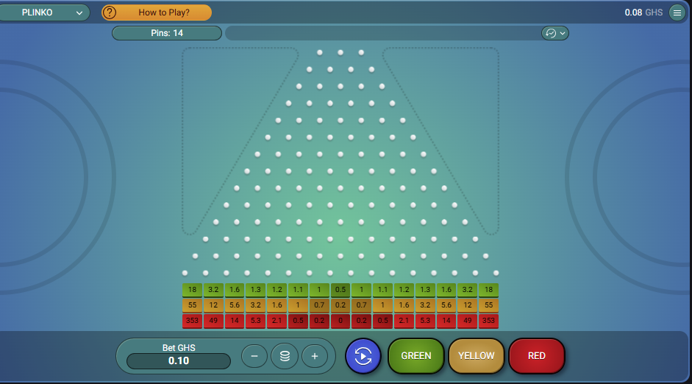692x384 pixels.
Task: Select the dark green 0.5 multiplier cell
Action: pos(340,290)
